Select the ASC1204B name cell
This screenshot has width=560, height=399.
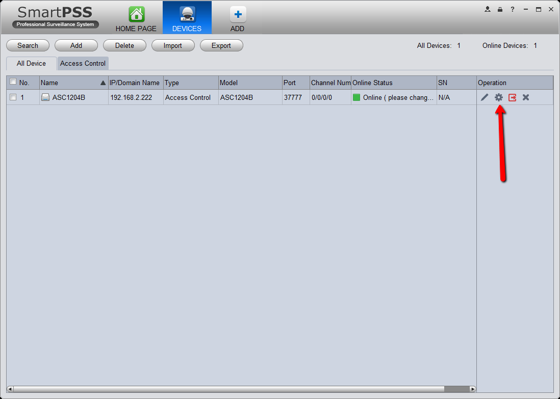[x=74, y=97]
